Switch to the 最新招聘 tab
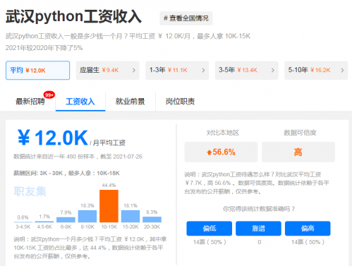This screenshot has height=266, width=352. pyautogui.click(x=30, y=102)
